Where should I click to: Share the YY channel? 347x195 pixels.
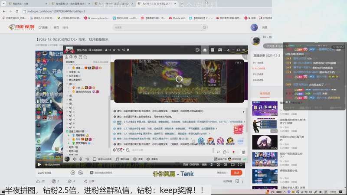point(123,50)
